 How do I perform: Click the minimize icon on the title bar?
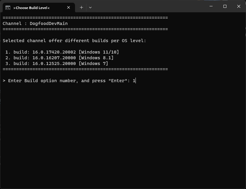[x=211, y=6]
